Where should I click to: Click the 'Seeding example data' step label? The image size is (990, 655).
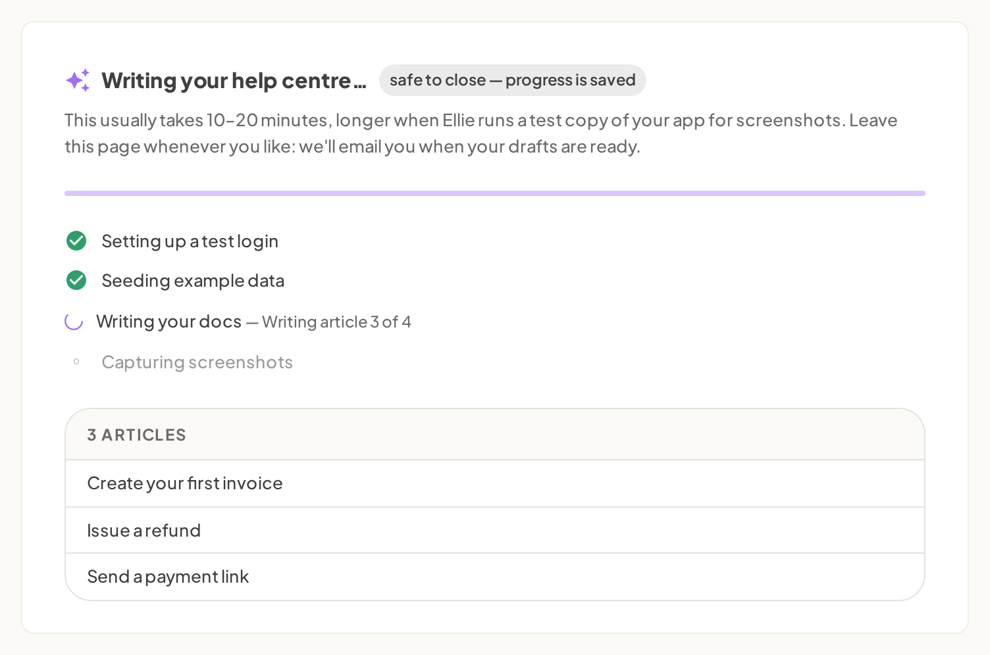193,281
